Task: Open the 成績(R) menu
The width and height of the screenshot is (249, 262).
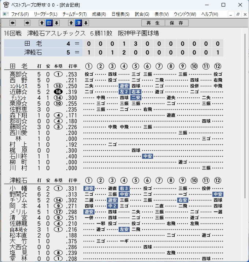Action: pyautogui.click(x=99, y=14)
